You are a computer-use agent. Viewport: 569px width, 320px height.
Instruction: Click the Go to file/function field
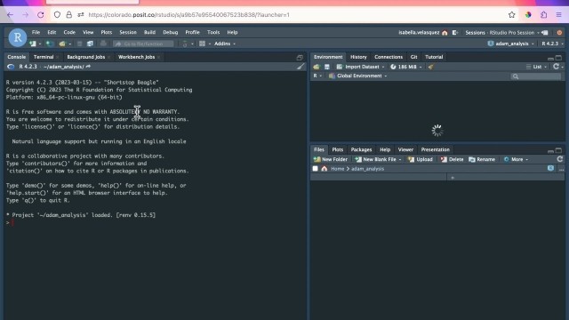(143, 44)
